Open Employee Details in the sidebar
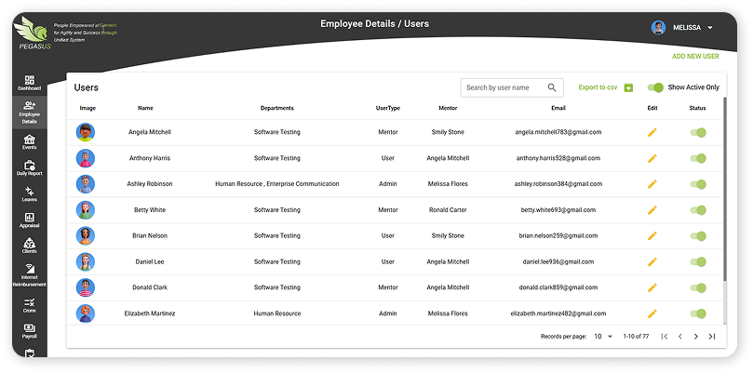The height and width of the screenshot is (373, 753). [x=29, y=112]
